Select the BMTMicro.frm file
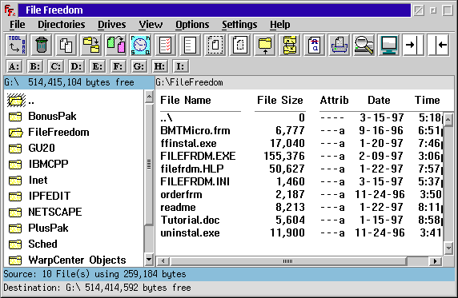The width and height of the screenshot is (458, 298). (195, 131)
